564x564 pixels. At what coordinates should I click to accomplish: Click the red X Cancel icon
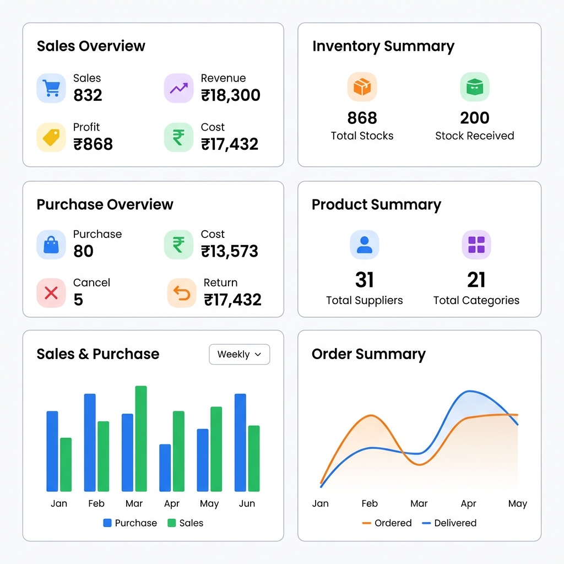[x=51, y=293]
